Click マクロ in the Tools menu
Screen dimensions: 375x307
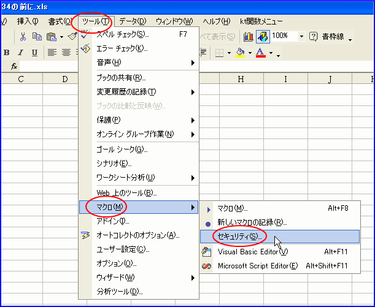[139, 207]
